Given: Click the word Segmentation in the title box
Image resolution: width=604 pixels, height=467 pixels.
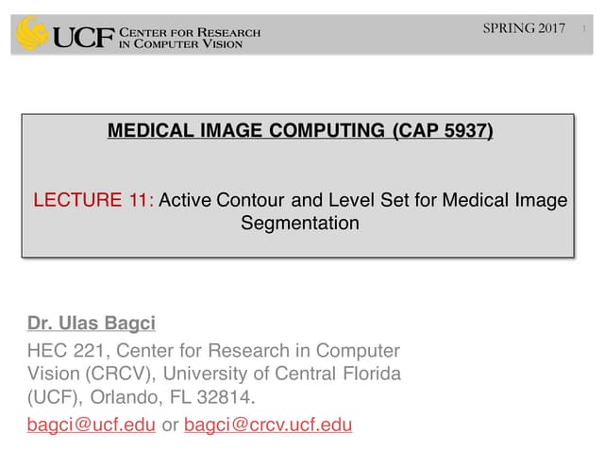Looking at the screenshot, I should 300,224.
